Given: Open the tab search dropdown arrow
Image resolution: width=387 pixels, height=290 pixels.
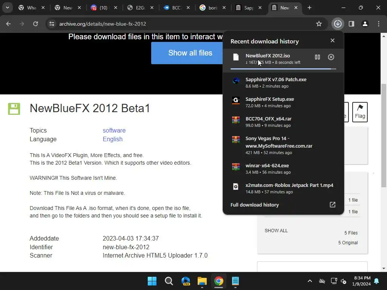Looking at the screenshot, I should (x=8, y=8).
